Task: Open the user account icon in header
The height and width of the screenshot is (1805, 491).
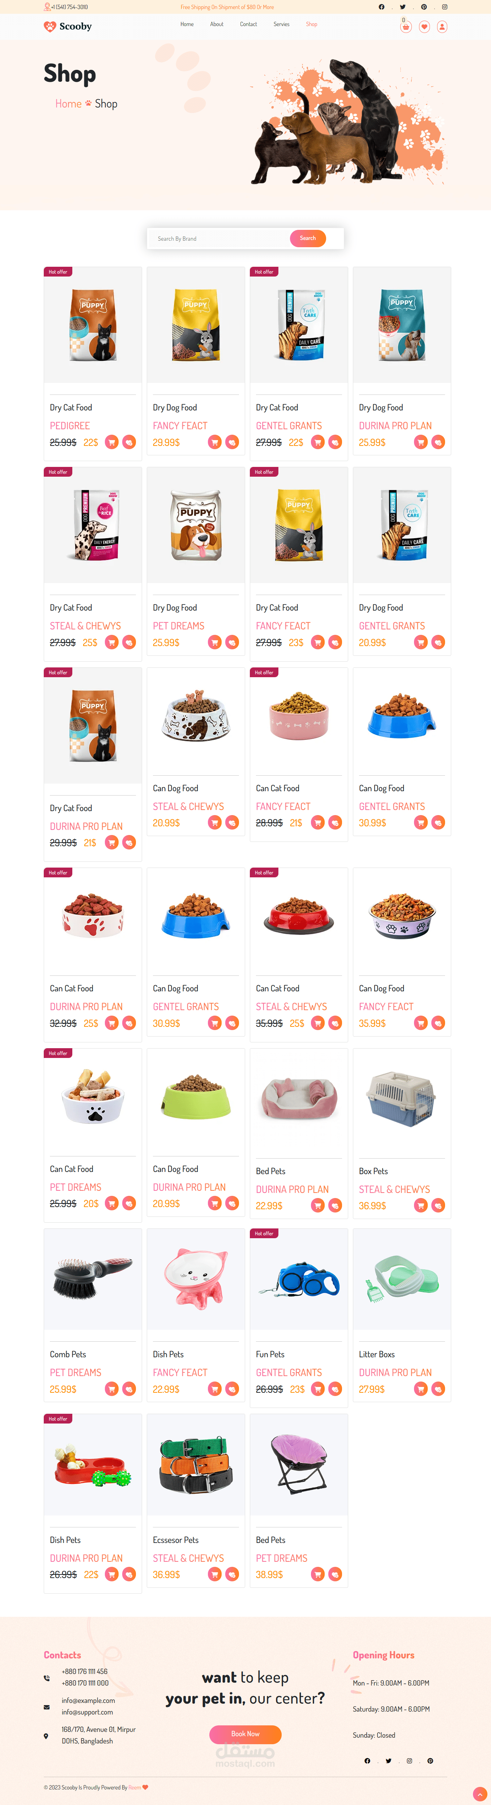Action: [442, 27]
